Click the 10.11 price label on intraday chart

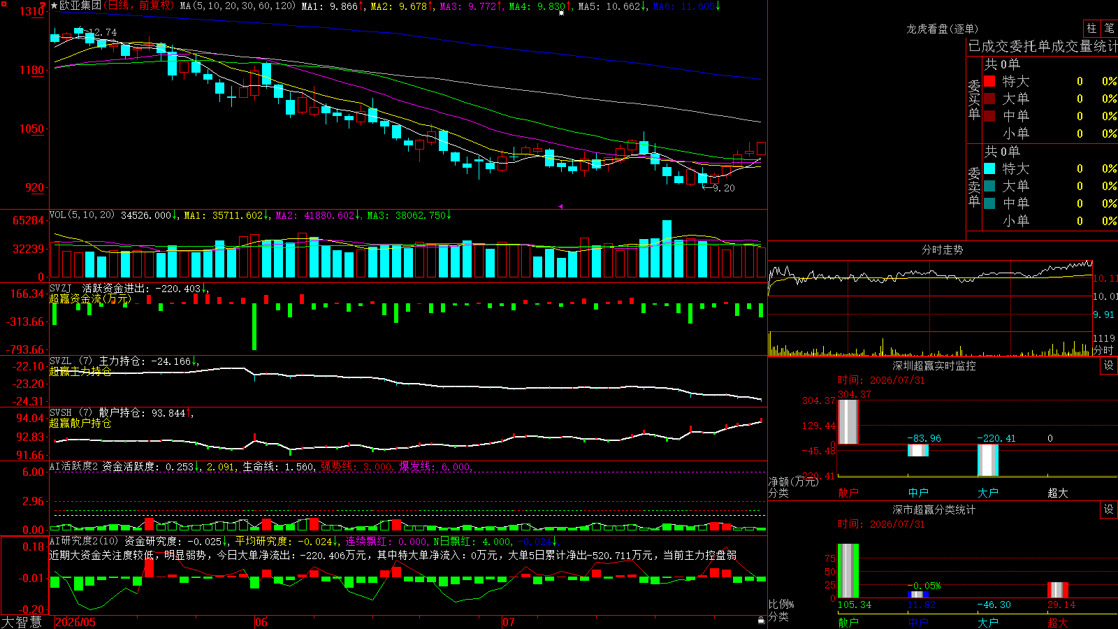coord(1105,278)
